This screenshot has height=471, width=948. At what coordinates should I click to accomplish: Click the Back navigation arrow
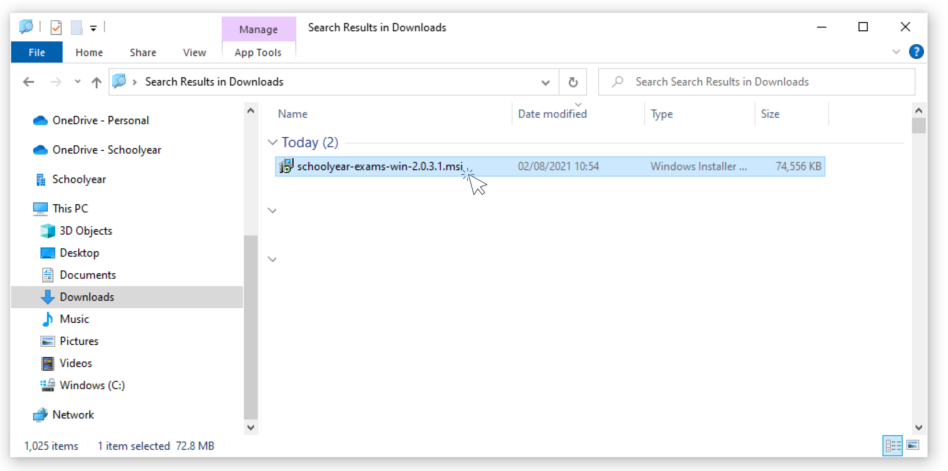(29, 82)
